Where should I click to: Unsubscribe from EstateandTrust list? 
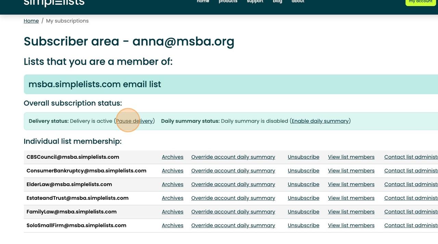tap(304, 198)
